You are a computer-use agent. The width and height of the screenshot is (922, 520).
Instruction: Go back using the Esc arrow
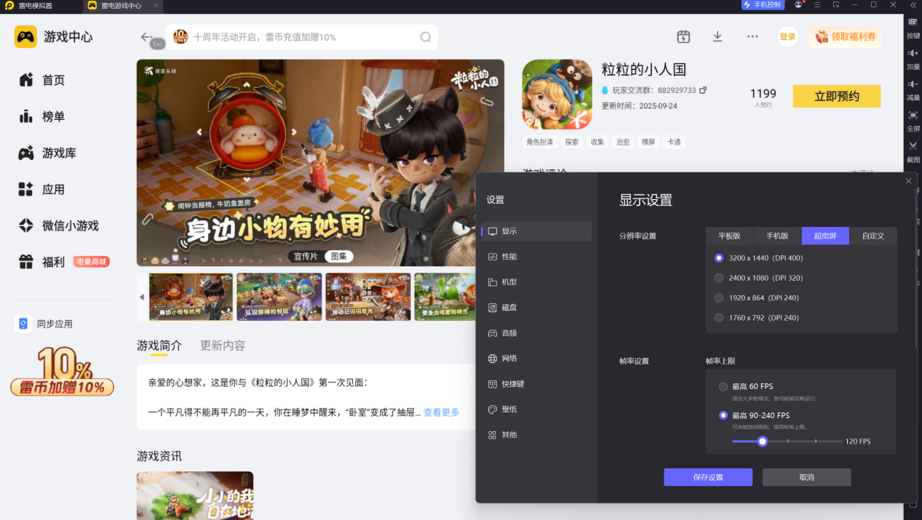point(147,37)
